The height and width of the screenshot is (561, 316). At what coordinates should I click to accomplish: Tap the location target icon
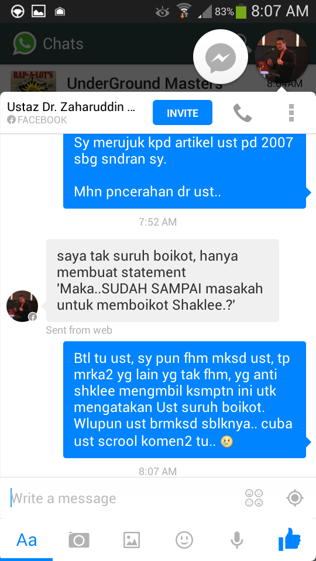(295, 498)
